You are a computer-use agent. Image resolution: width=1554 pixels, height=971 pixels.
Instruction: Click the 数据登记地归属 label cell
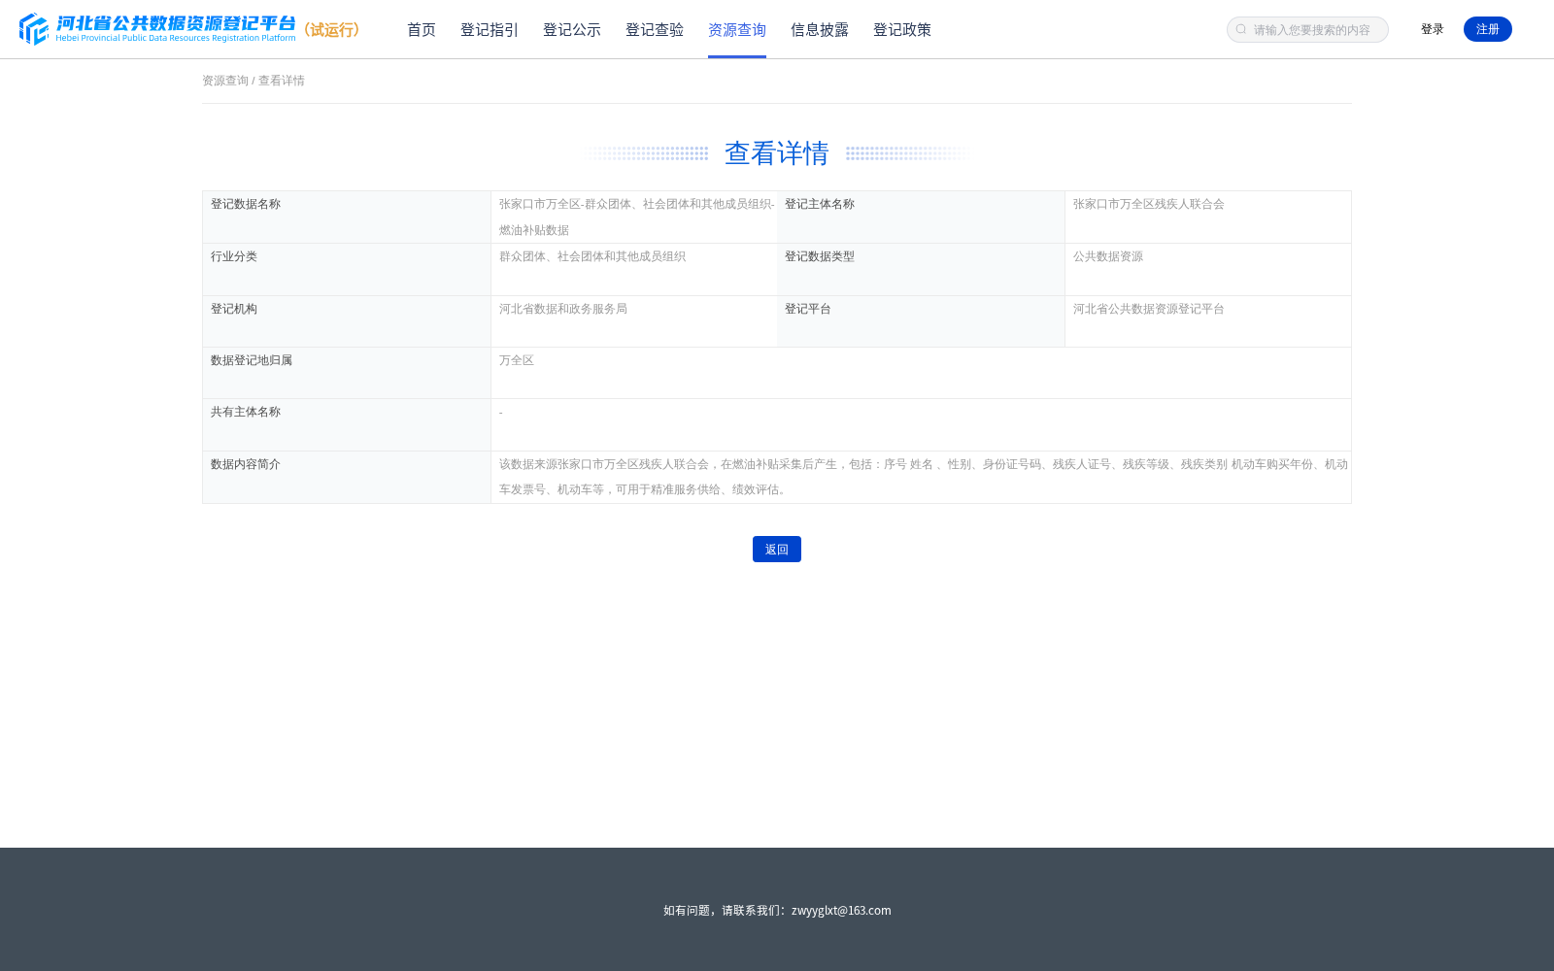347,373
